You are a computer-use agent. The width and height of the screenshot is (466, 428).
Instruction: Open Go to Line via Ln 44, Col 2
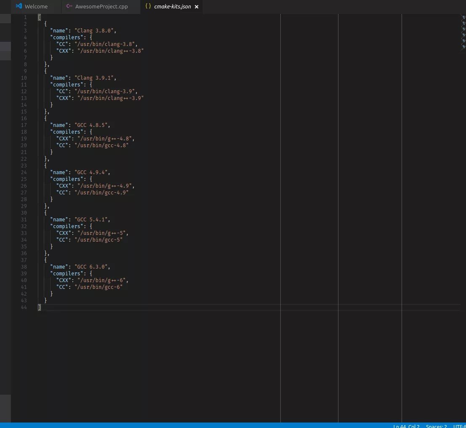[406, 426]
